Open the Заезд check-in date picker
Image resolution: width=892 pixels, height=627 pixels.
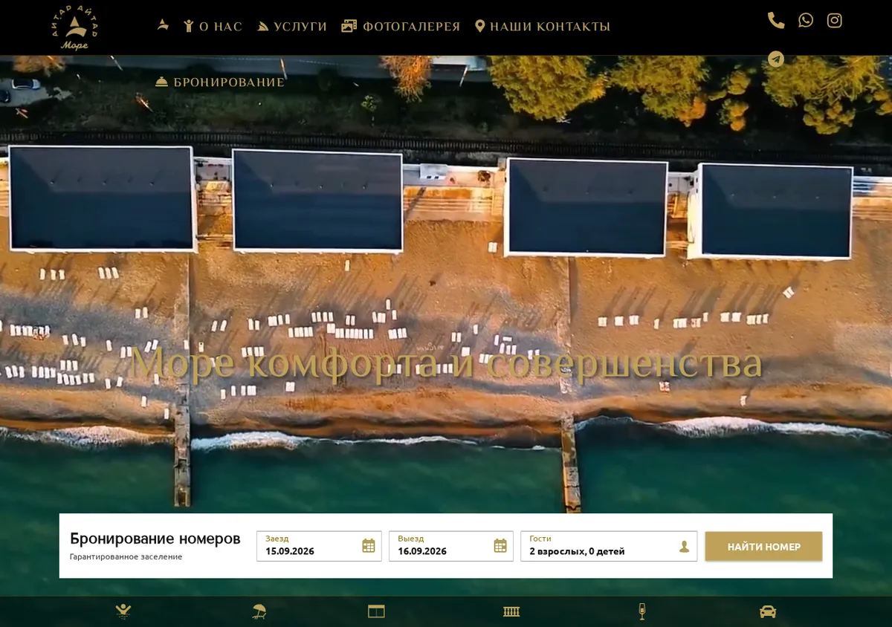pos(319,546)
